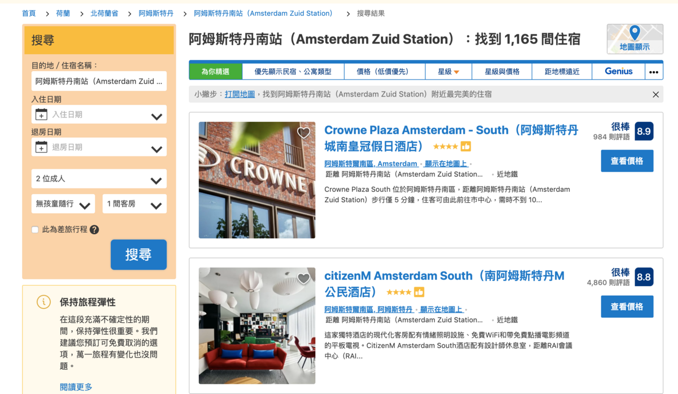Click check-in date calendar icon
The width and height of the screenshot is (678, 394).
41,115
